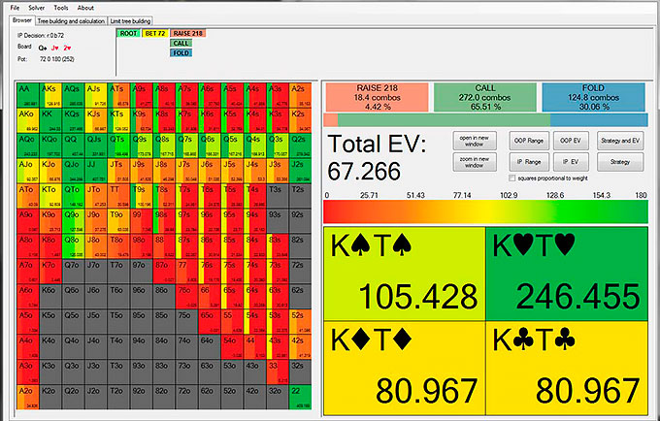Select the blue FOLD tree node
Screen dimensions: 660x421
click(x=181, y=53)
